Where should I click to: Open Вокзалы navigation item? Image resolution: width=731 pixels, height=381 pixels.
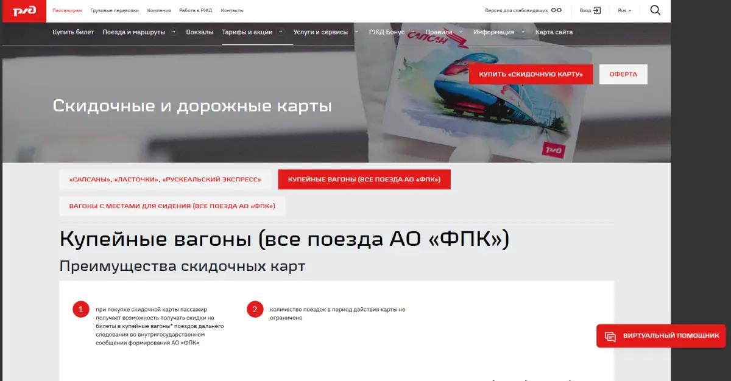(200, 32)
